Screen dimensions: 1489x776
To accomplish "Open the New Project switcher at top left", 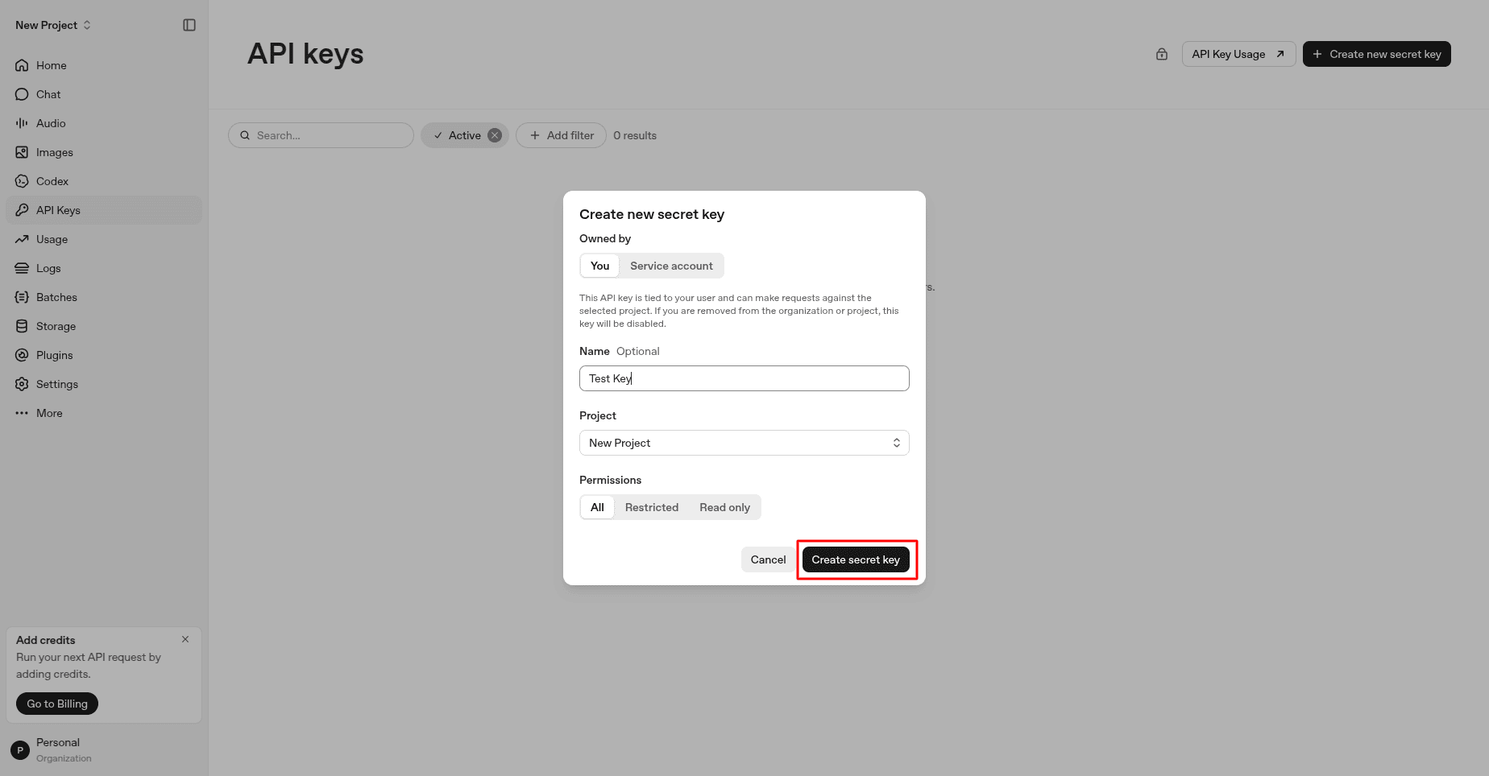I will (53, 25).
